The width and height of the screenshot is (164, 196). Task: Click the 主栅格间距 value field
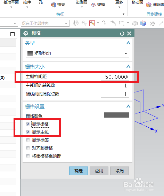(115, 77)
